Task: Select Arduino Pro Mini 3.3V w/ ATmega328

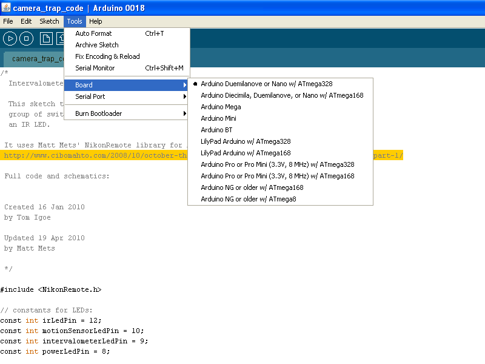Action: point(280,164)
